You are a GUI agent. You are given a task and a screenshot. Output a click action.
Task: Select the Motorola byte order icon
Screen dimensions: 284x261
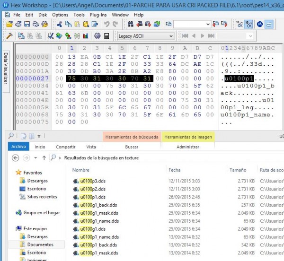click(260, 24)
